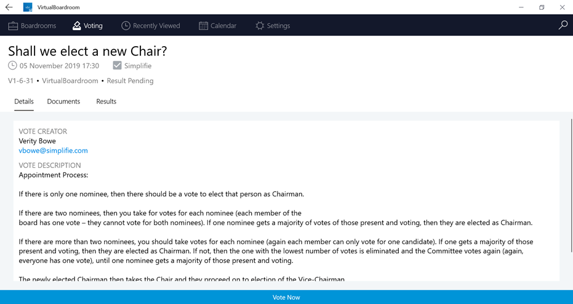
Task: Click the vertical scrollbar in details panel
Action: (x=571, y=185)
